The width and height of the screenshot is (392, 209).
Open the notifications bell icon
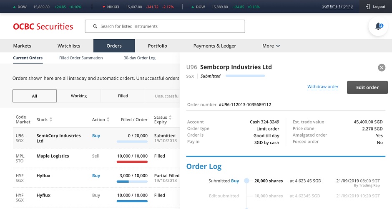378,26
